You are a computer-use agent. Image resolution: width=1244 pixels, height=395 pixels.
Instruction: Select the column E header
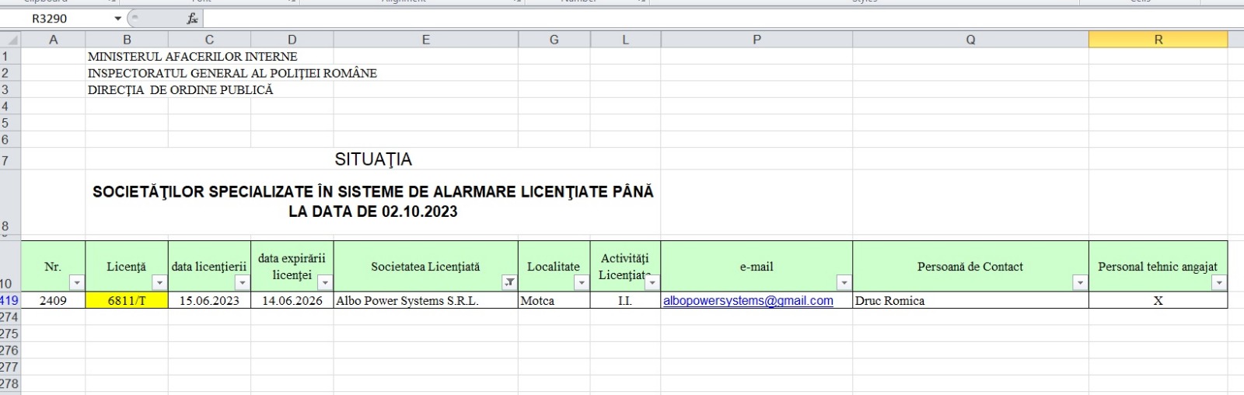pyautogui.click(x=425, y=40)
